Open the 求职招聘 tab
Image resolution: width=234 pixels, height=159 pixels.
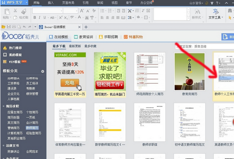point(108,37)
